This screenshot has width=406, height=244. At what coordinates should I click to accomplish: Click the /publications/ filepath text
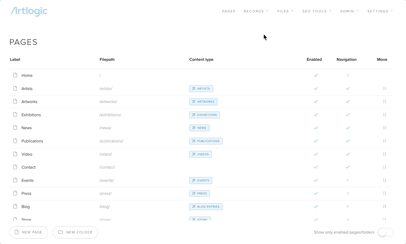(111, 141)
